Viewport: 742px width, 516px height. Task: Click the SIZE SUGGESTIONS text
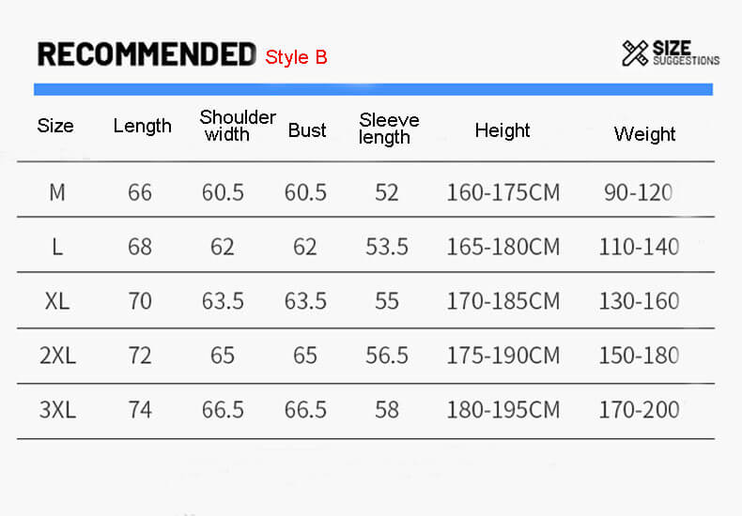[x=686, y=53]
